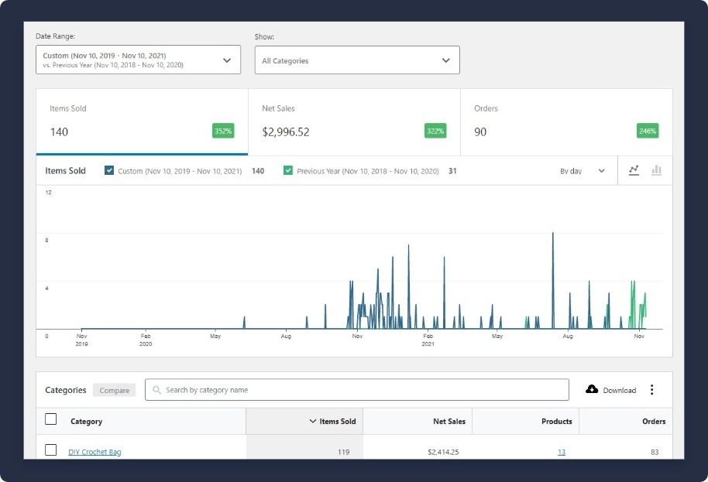Click the search magnifier icon

click(x=159, y=390)
